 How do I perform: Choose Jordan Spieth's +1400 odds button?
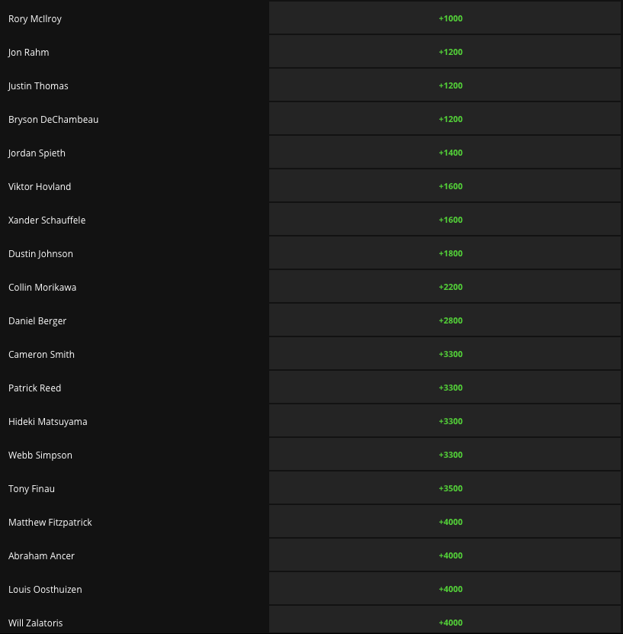click(x=450, y=153)
